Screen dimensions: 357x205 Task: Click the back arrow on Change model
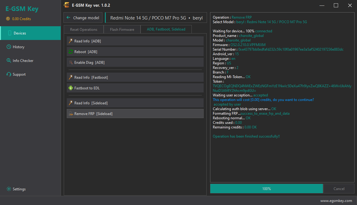click(68, 17)
